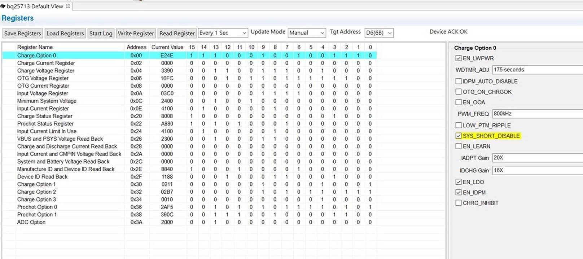Uncheck the EN_IDPM checkbox
The image size is (583, 259).
pos(459,192)
